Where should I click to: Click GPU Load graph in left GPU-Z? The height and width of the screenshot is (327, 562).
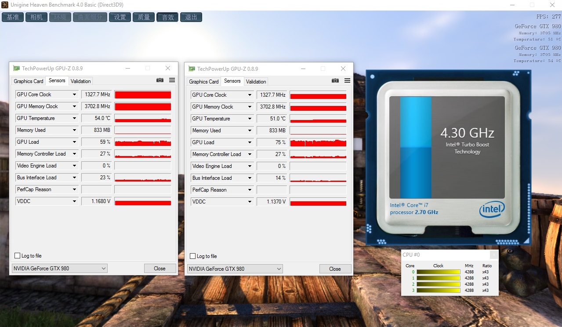pos(143,142)
